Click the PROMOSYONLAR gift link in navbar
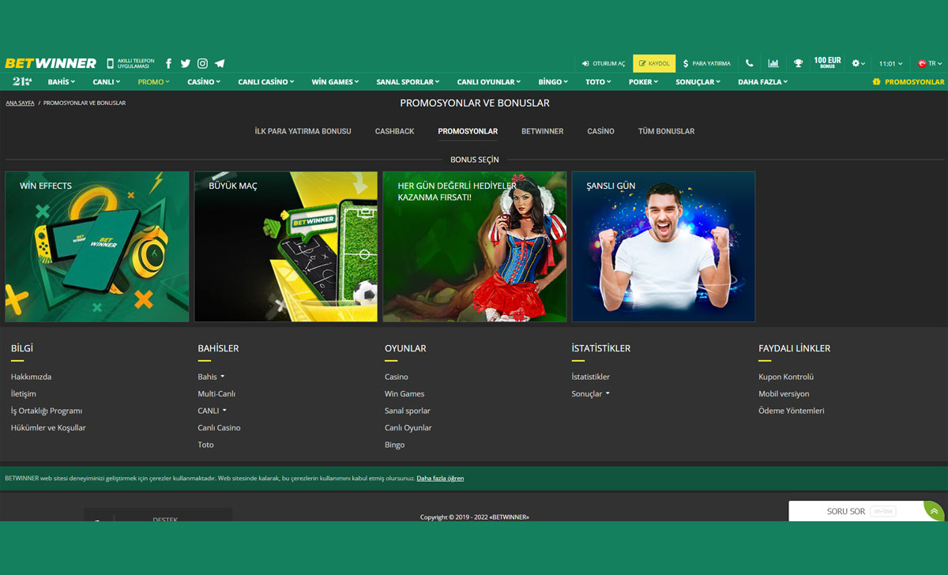Screen dimensions: 948x575 908,81
